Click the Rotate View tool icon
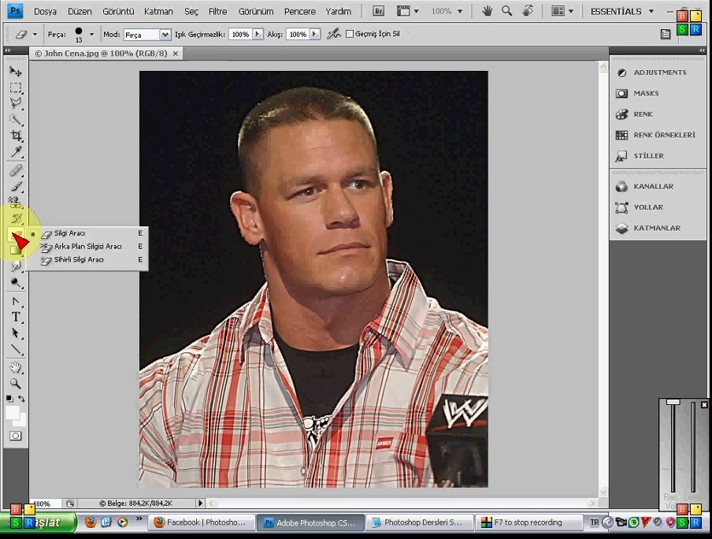712x539 pixels. click(x=527, y=11)
